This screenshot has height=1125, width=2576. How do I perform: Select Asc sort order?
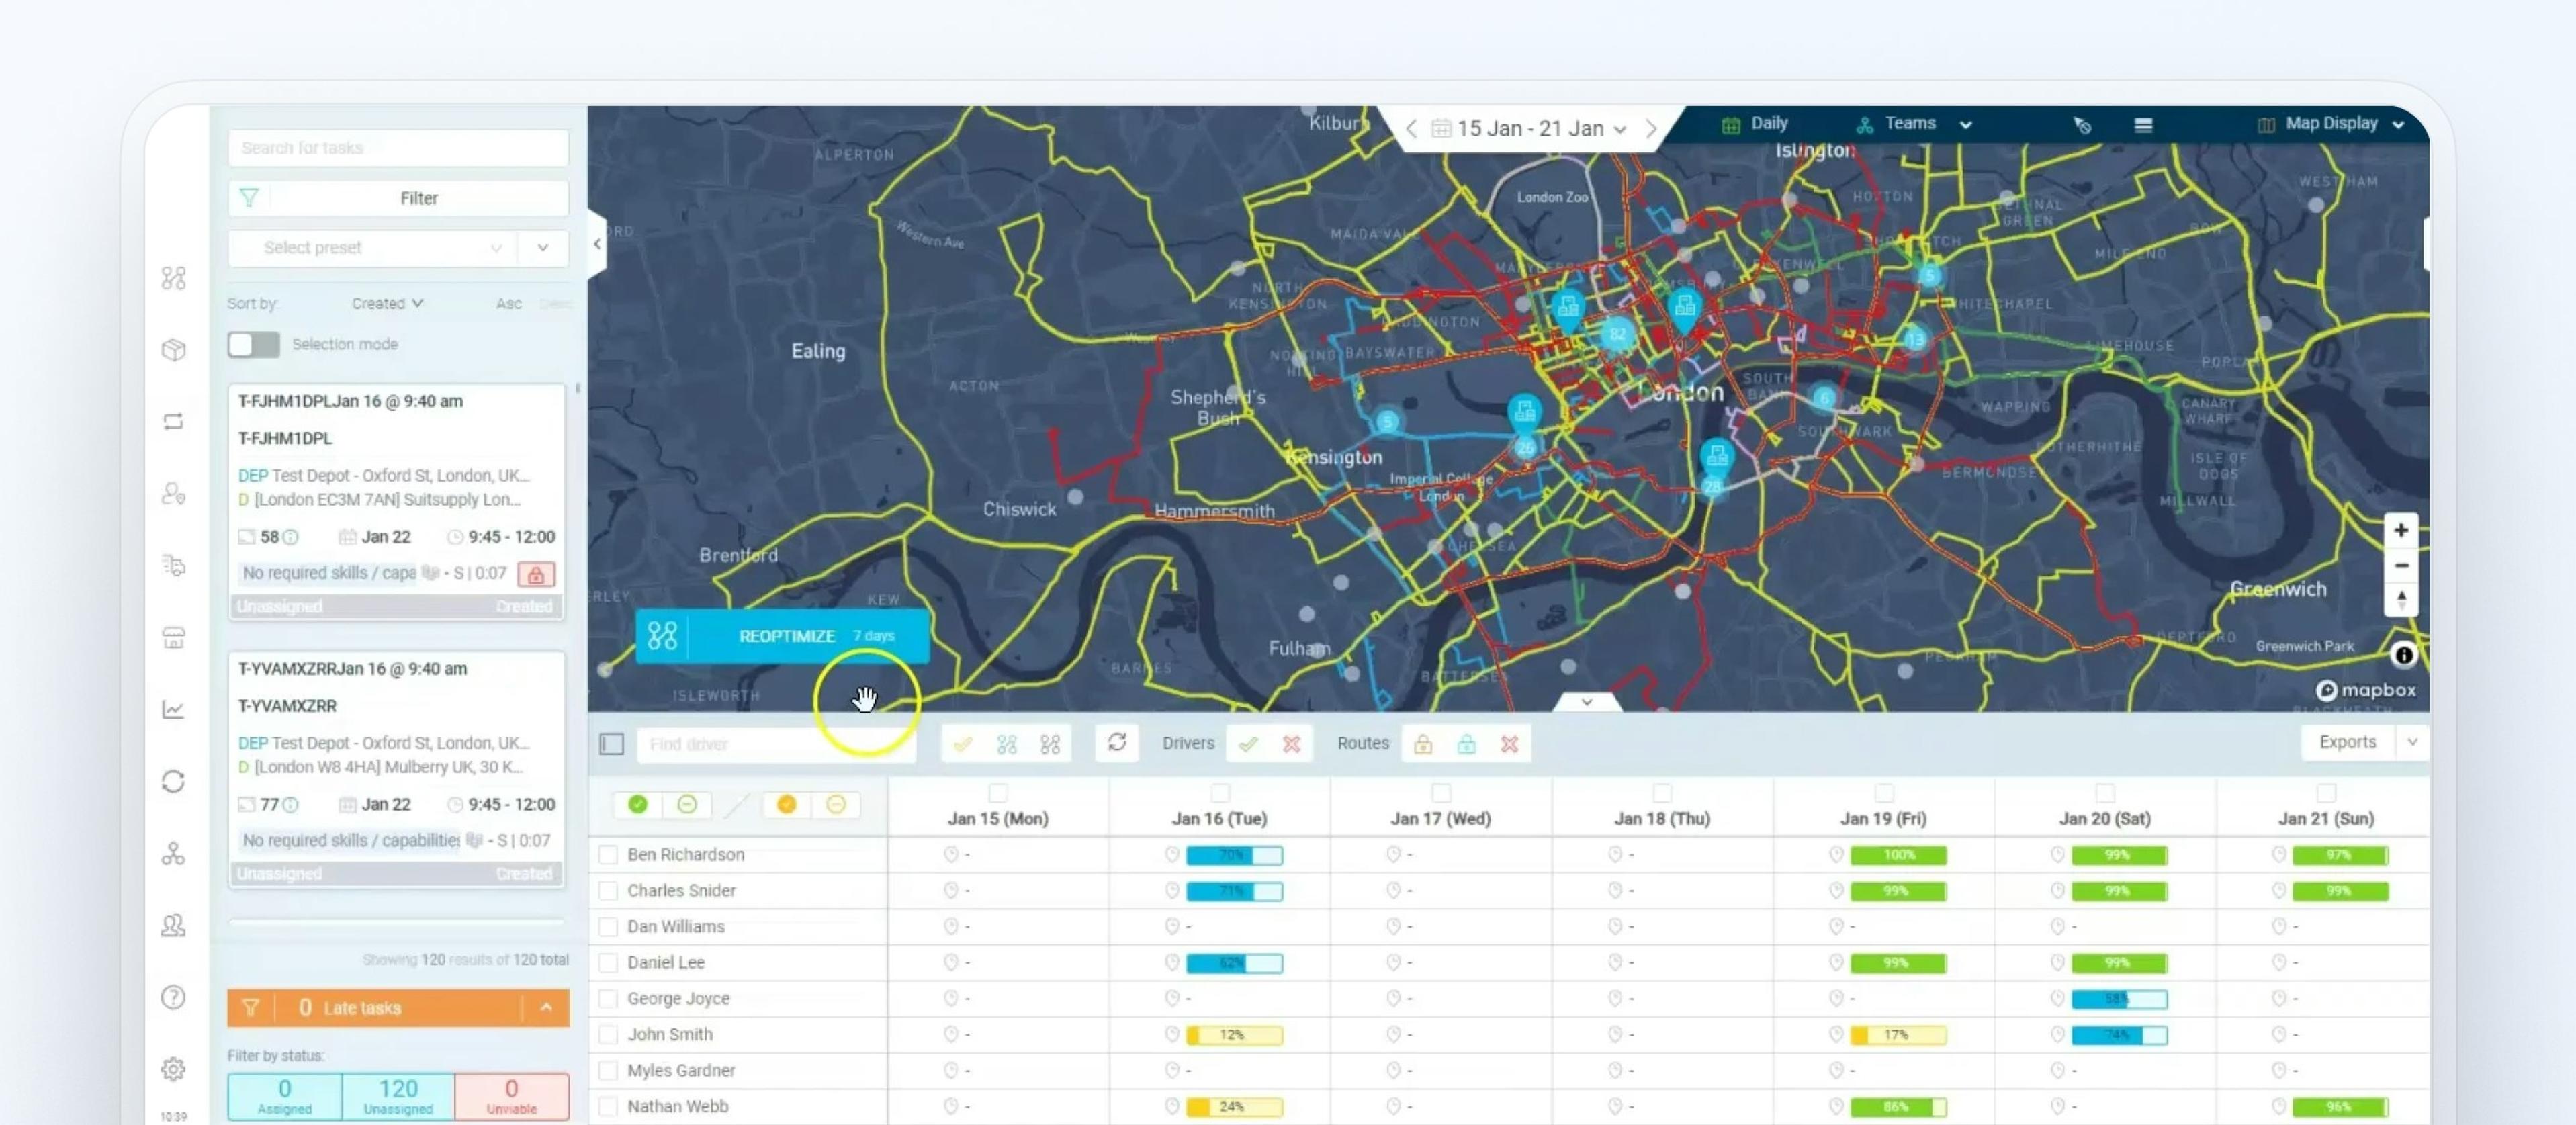point(509,304)
